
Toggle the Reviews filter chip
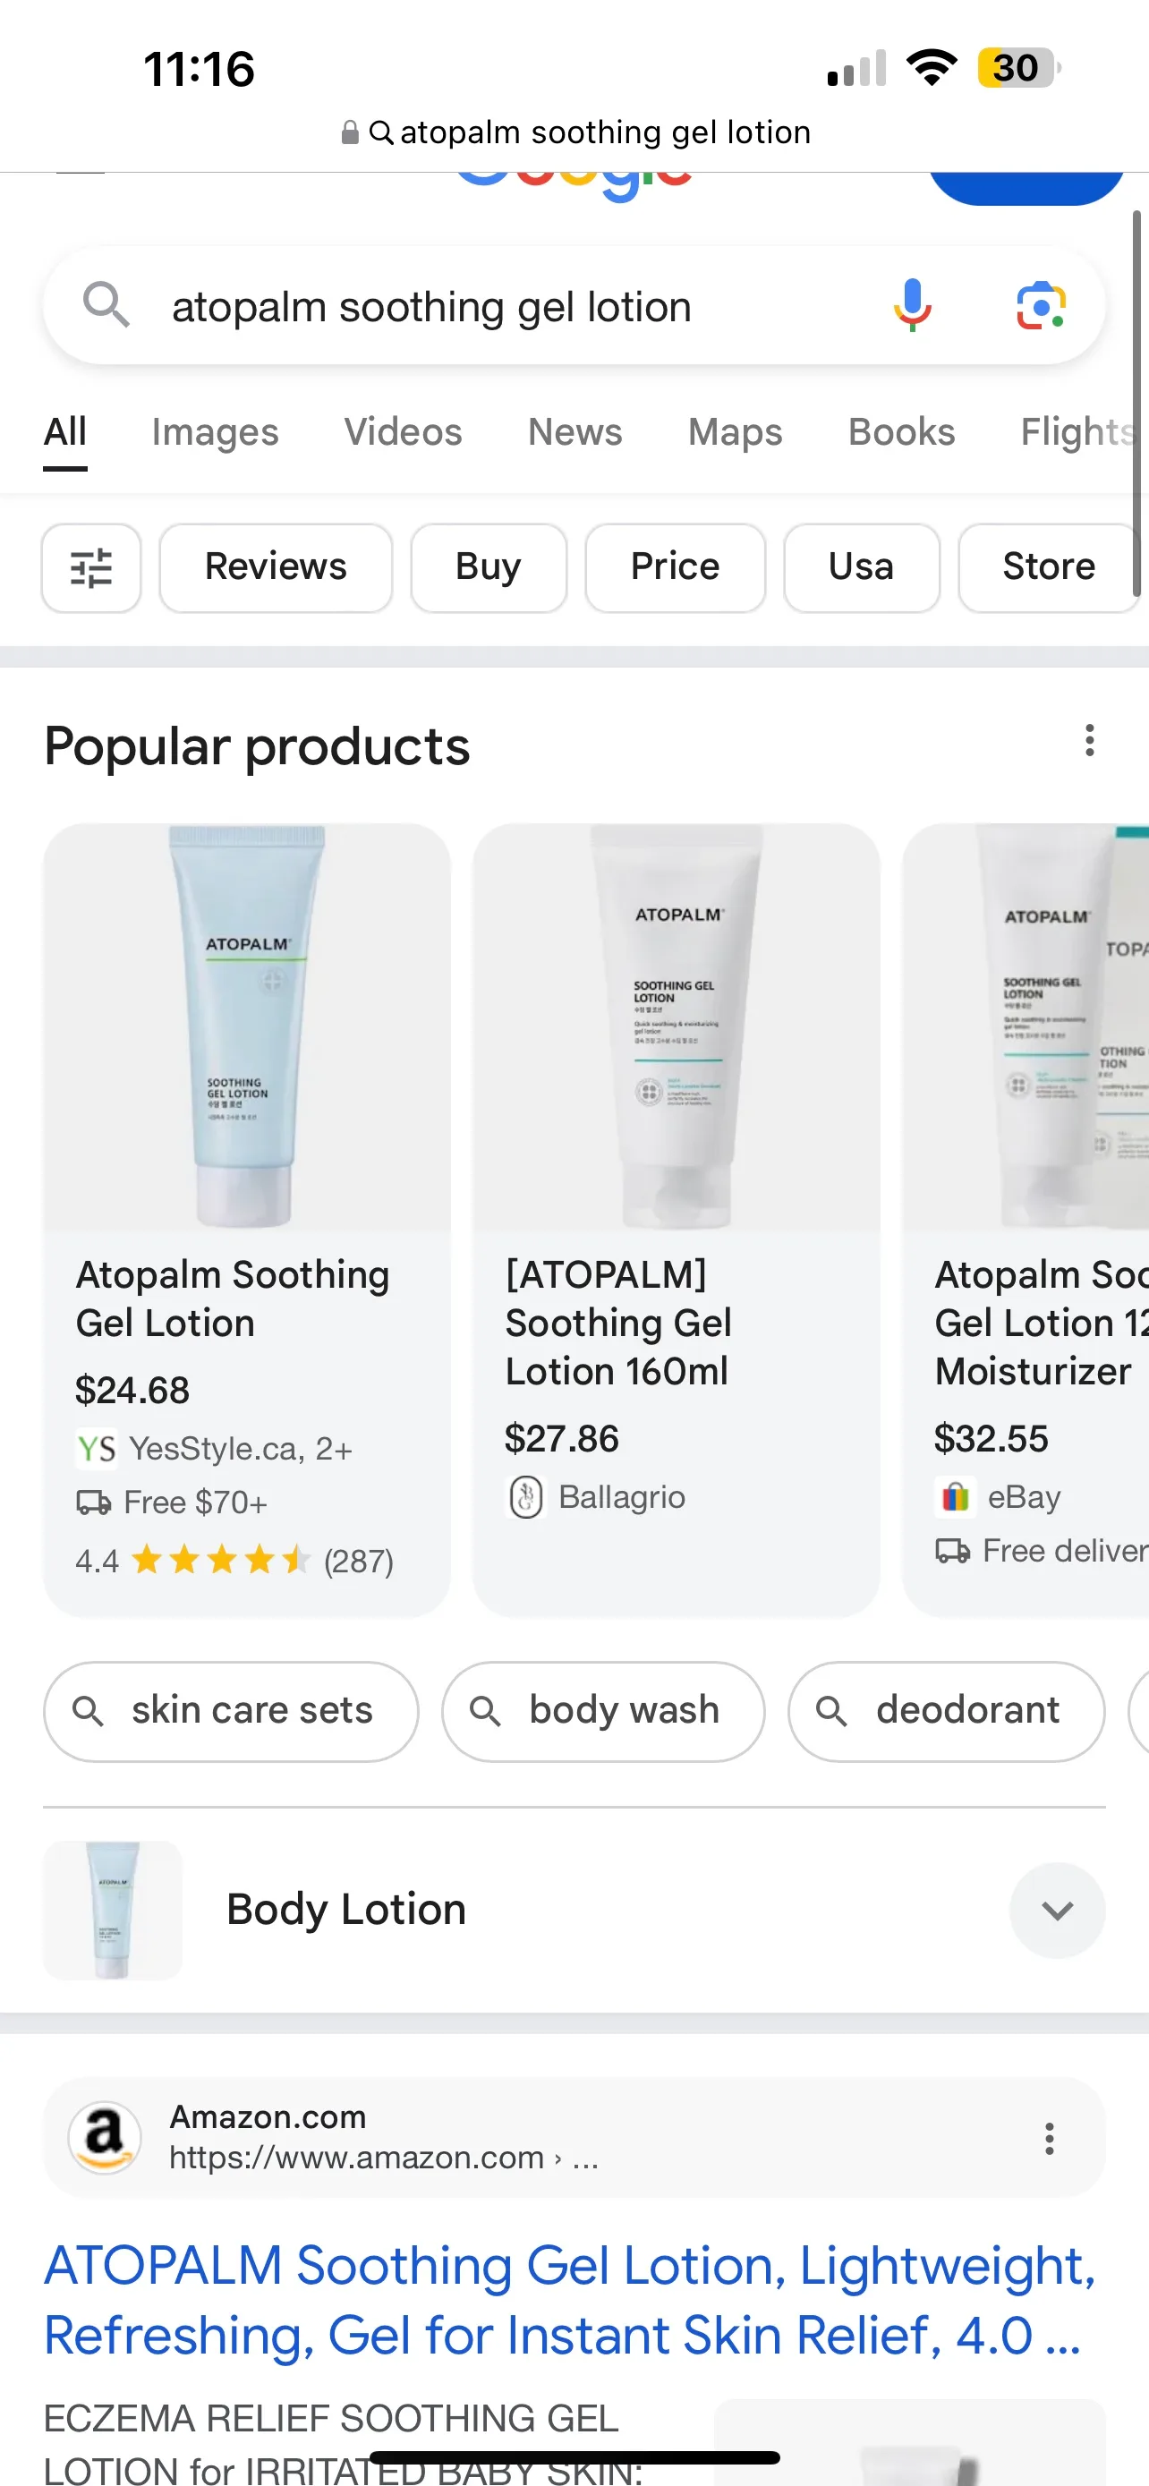coord(275,567)
